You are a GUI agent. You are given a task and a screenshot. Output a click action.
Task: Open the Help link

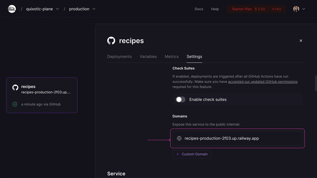click(215, 9)
